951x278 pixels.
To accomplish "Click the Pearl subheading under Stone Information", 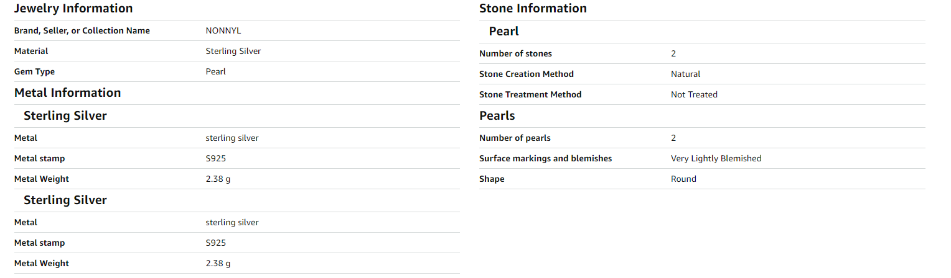I will tap(504, 32).
